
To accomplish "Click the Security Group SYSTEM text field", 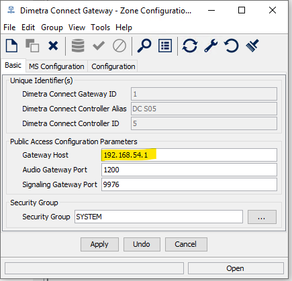I will click(x=158, y=217).
